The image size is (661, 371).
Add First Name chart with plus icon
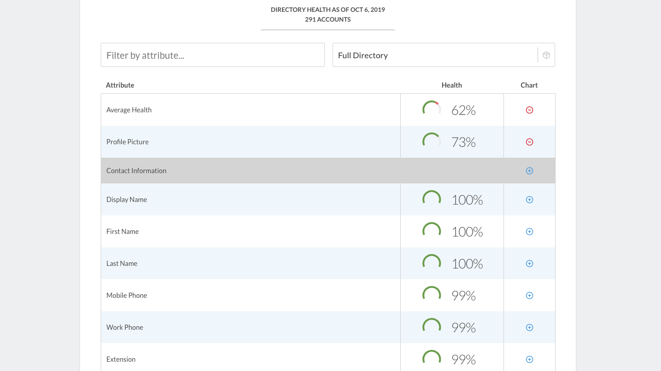[529, 231]
